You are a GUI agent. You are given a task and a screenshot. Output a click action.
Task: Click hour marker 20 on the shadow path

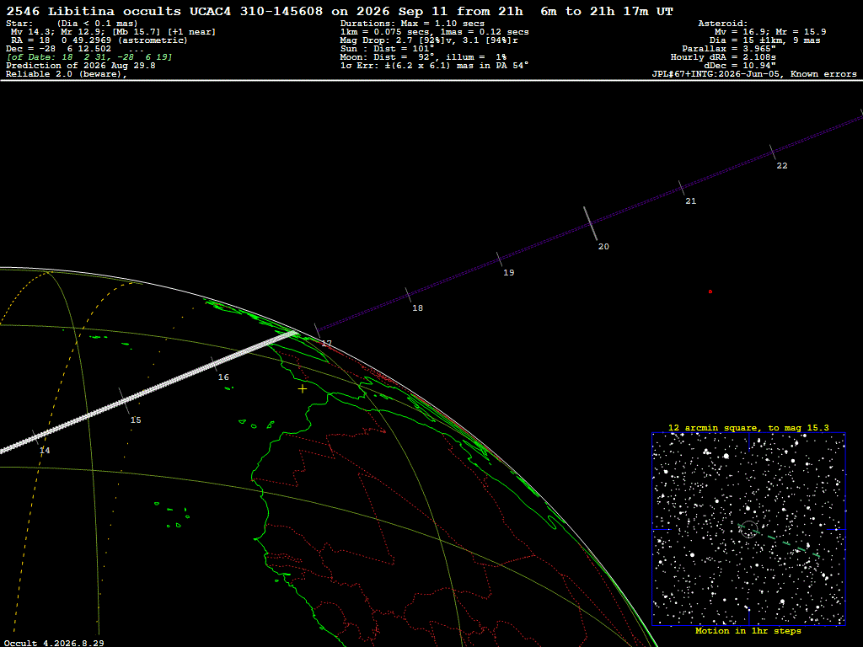[603, 247]
